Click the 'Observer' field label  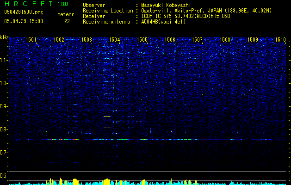tap(94, 5)
